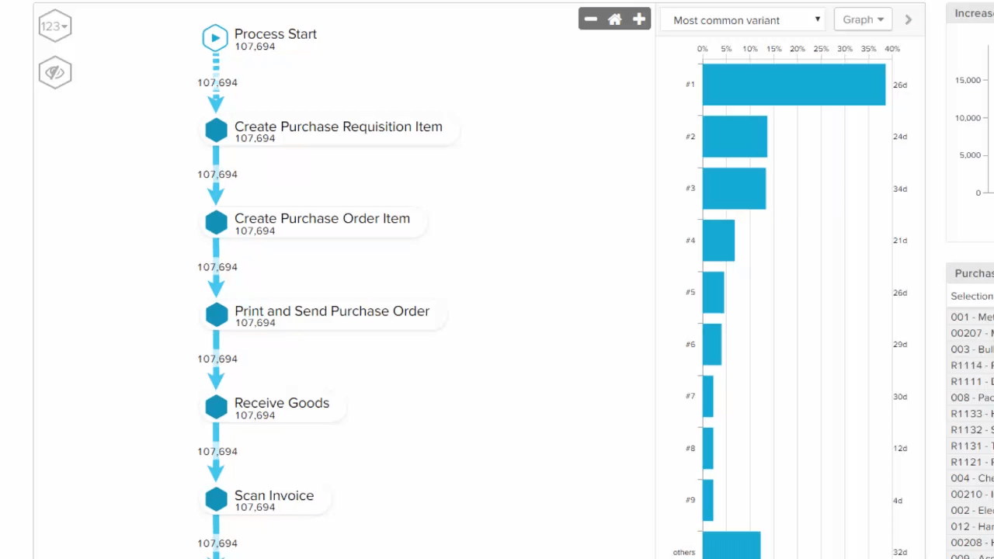
Task: Click the zoom out minus icon
Action: 591,19
